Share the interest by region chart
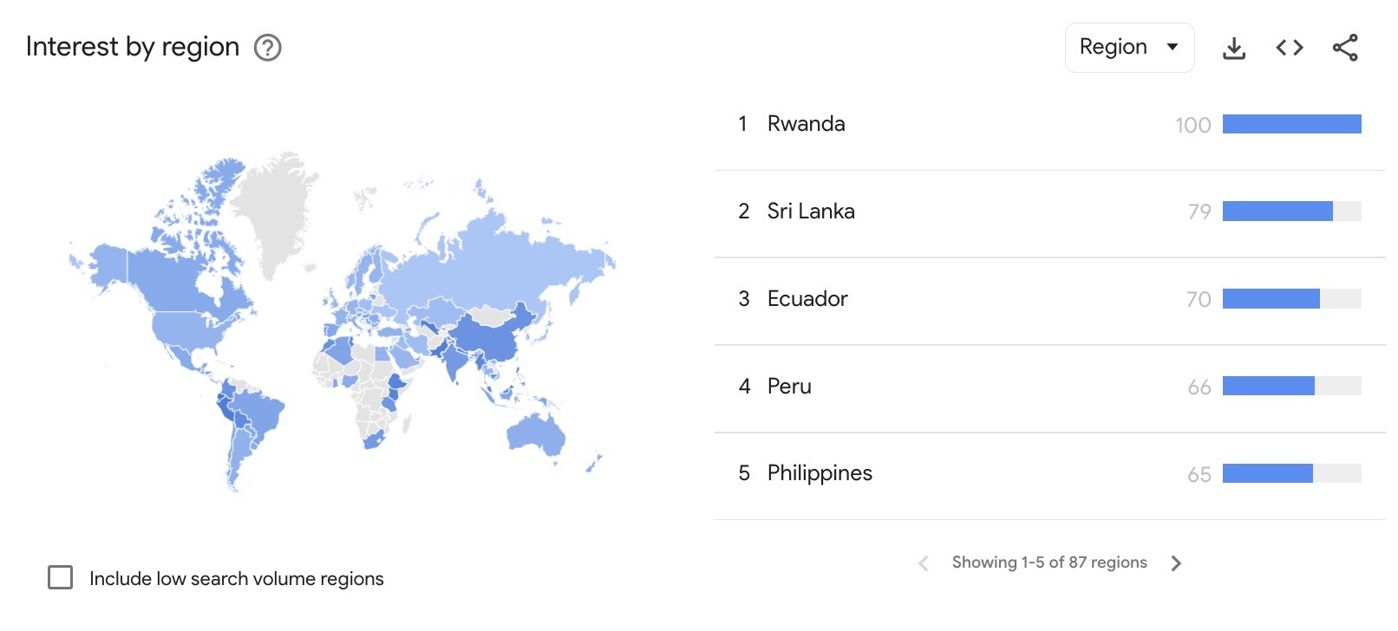This screenshot has height=631, width=1398. coord(1343,48)
